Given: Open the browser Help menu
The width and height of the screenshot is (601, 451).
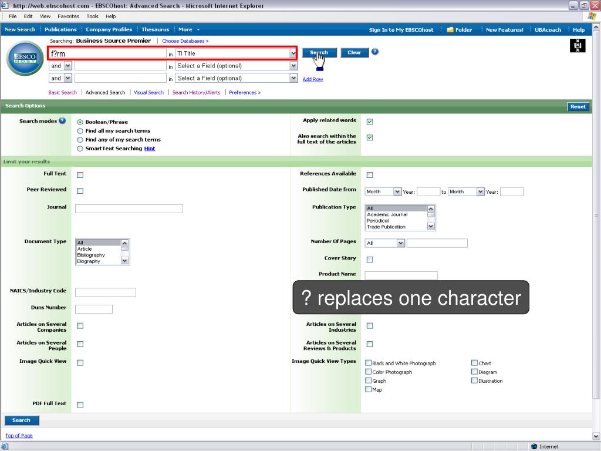Looking at the screenshot, I should point(111,16).
